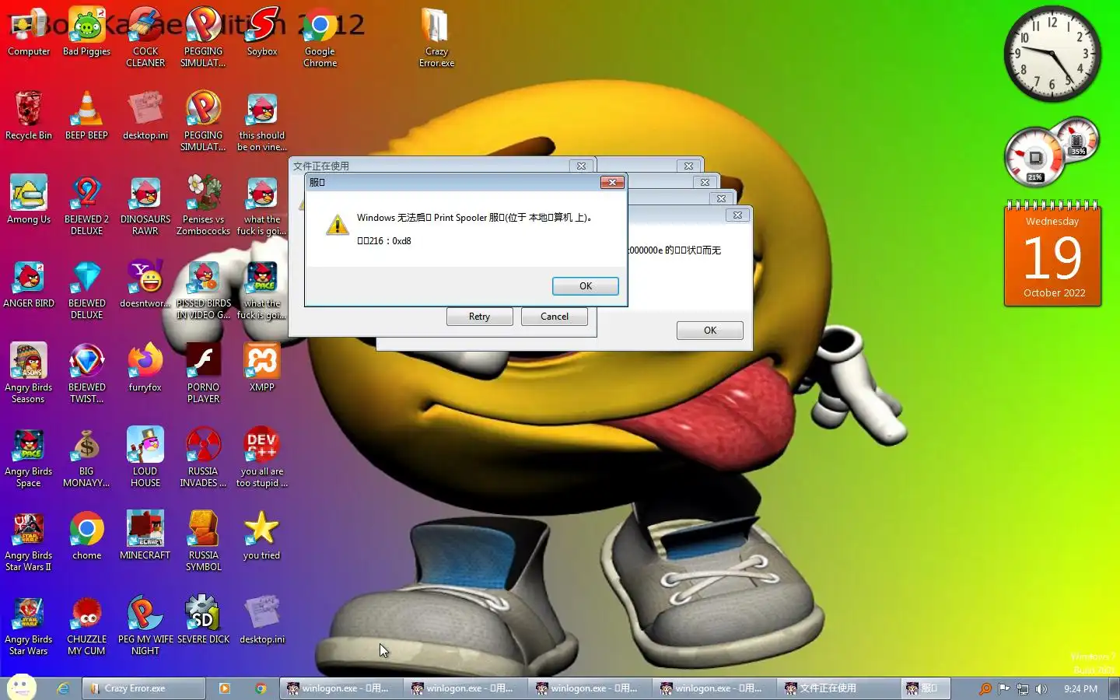
Task: Switch to the 文件正在使用 taskbar button
Action: 838,688
